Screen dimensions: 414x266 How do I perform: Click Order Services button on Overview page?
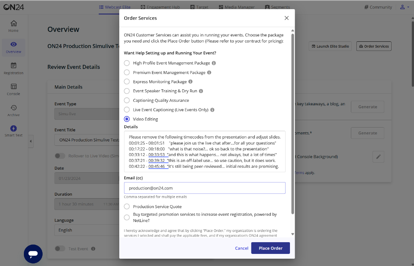[x=374, y=46]
